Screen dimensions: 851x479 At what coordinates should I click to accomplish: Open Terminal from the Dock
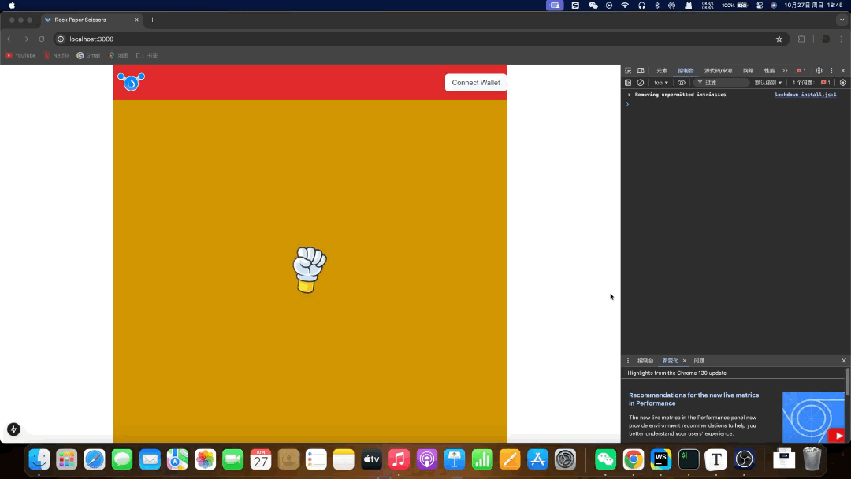coord(688,459)
